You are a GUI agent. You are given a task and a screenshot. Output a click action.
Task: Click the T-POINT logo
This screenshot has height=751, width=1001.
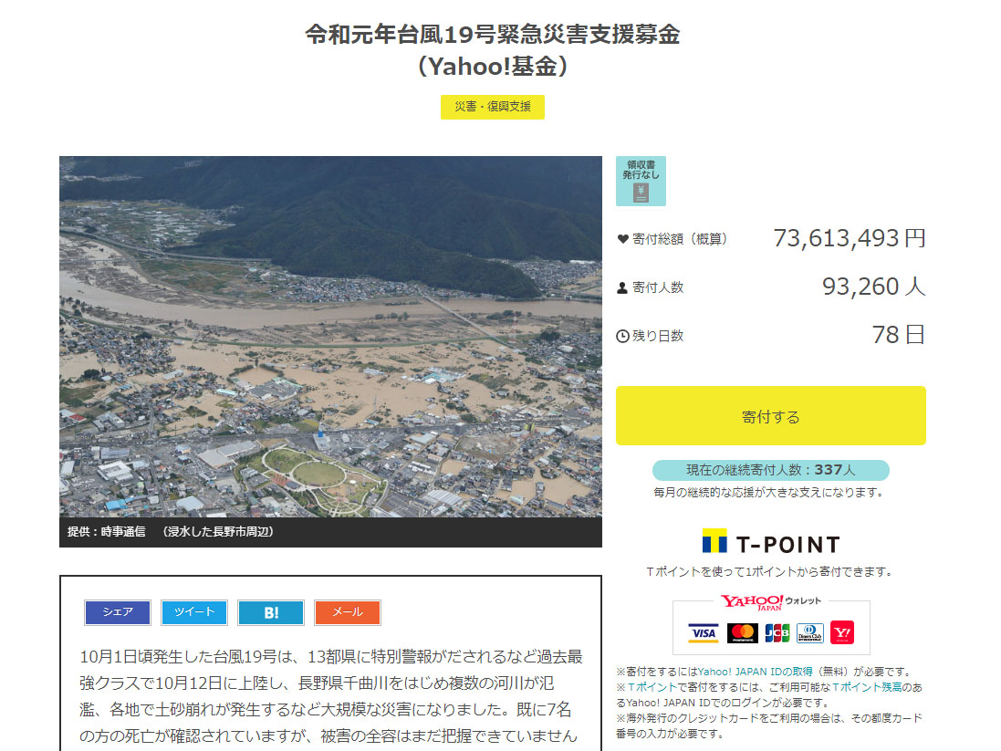(x=770, y=544)
